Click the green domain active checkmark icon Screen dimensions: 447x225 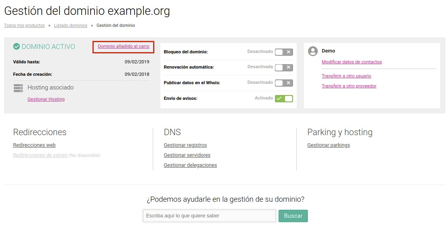coord(16,47)
